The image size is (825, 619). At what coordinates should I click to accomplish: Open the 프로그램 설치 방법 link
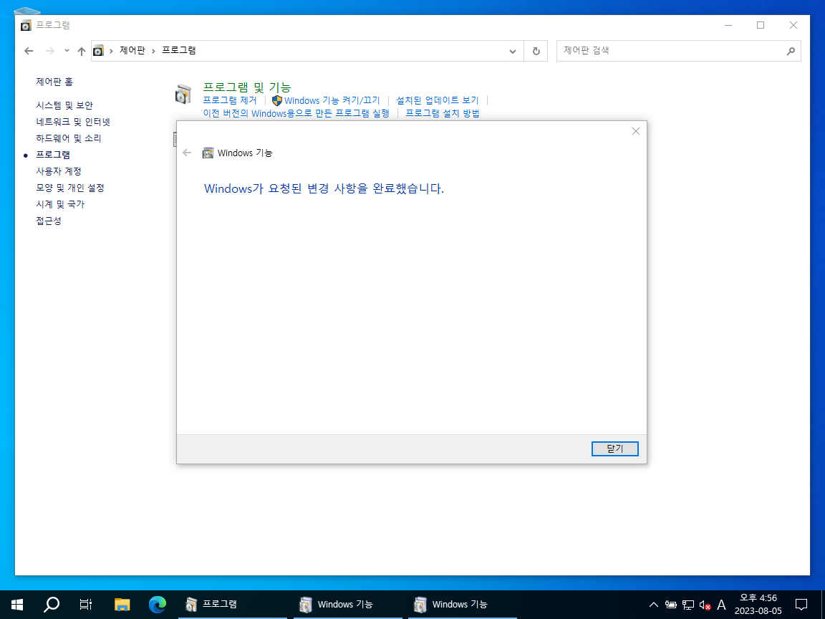coord(443,113)
